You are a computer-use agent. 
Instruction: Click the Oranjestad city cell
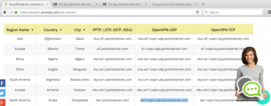coord(80,100)
